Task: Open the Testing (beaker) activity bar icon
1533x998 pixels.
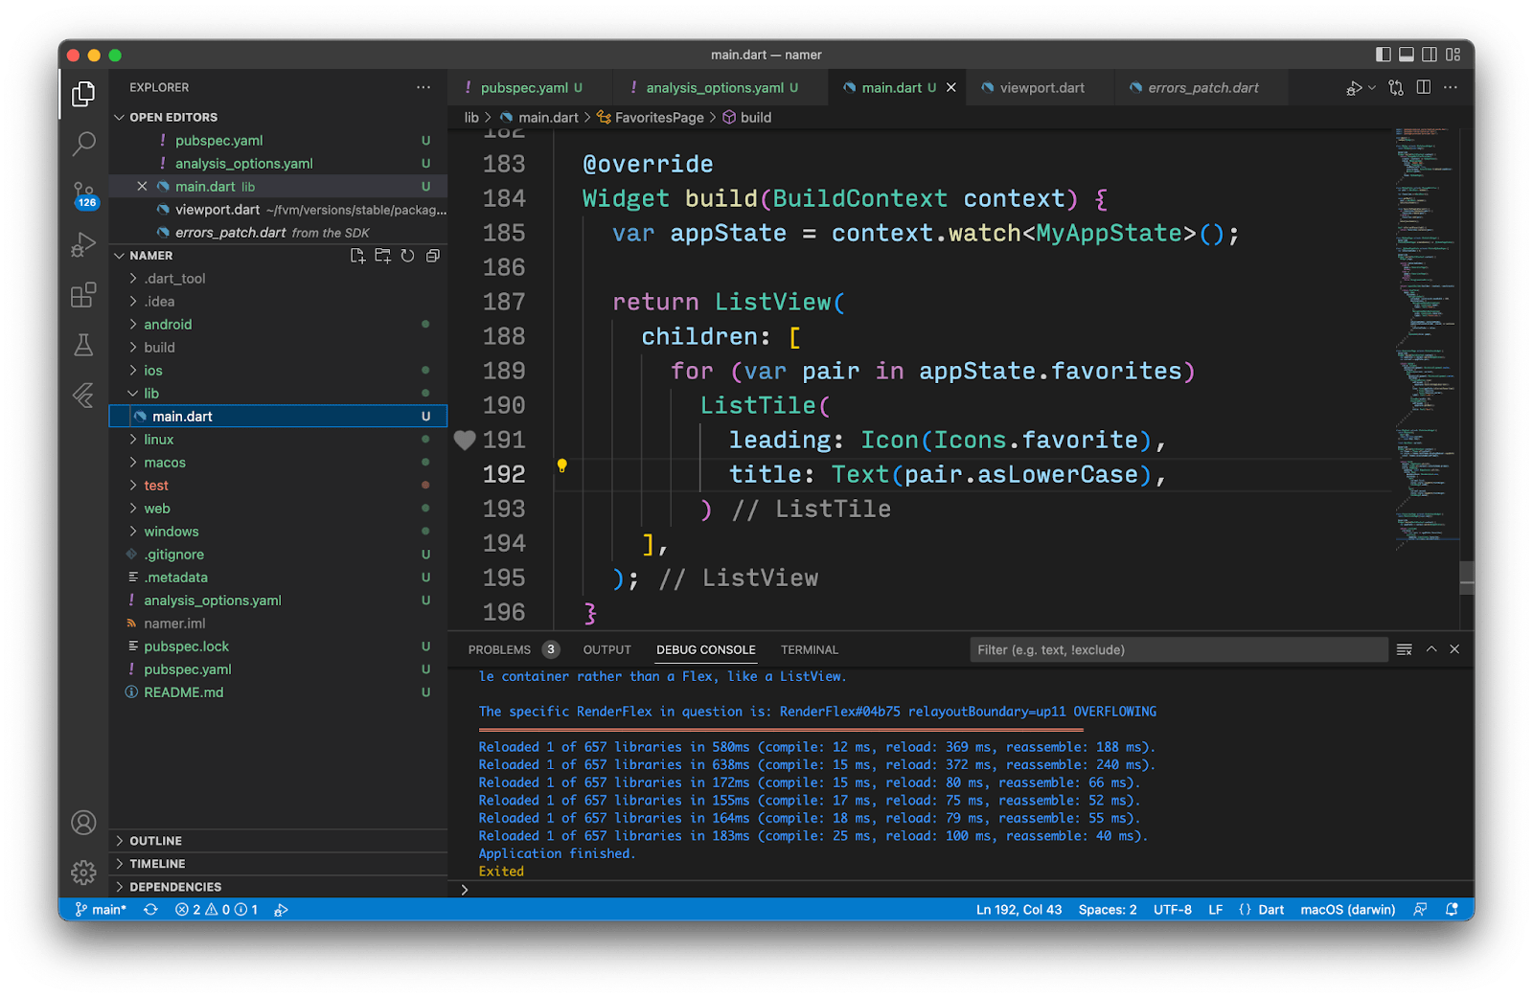Action: click(83, 346)
